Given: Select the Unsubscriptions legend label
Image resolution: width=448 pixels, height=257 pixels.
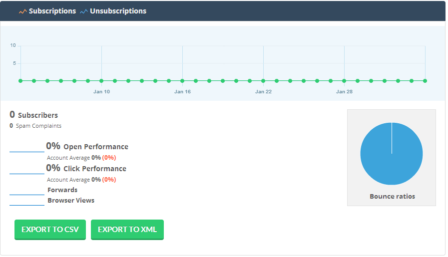Looking at the screenshot, I should point(118,11).
